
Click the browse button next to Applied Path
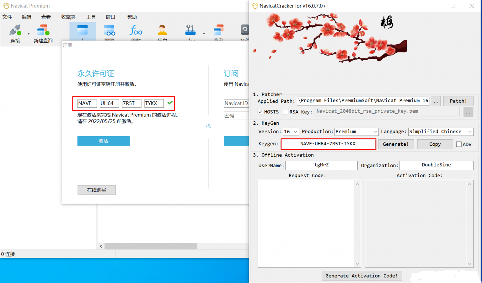(436, 101)
